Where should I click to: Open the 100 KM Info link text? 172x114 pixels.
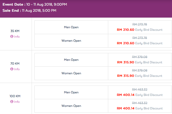pos(17,102)
